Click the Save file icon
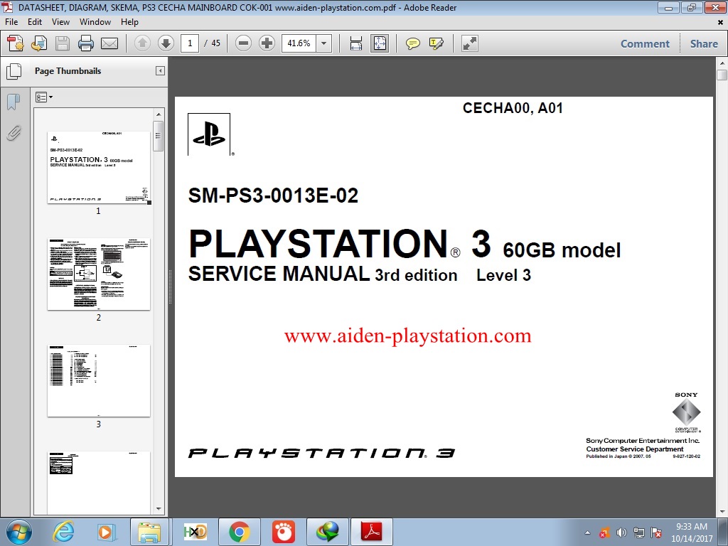 pos(63,43)
